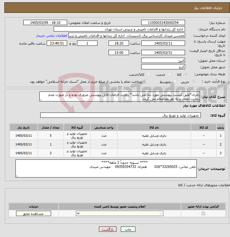Toggle the Islamic treasury payment checkbox
230x237 pixels.
[x=146, y=81]
